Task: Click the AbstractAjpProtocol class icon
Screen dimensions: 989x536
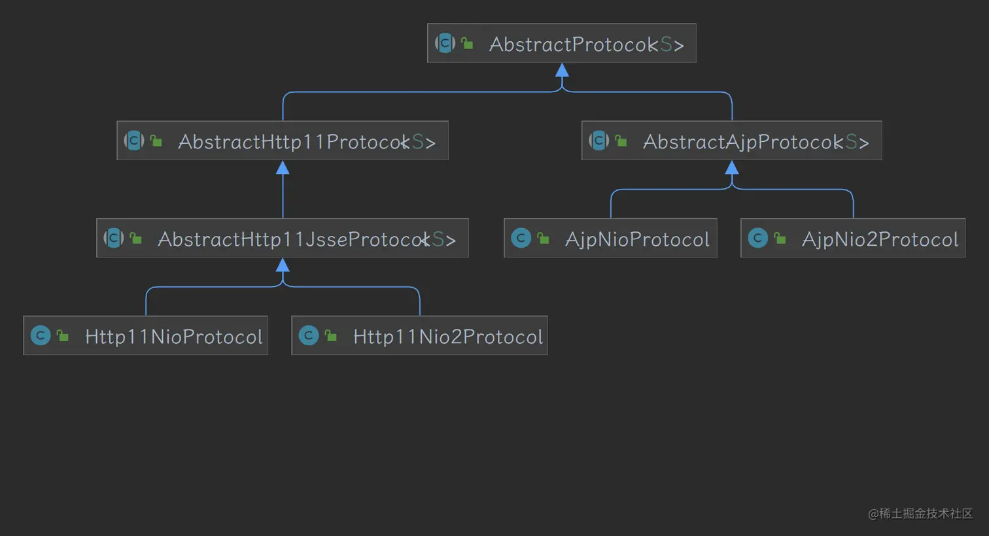Action: [599, 141]
